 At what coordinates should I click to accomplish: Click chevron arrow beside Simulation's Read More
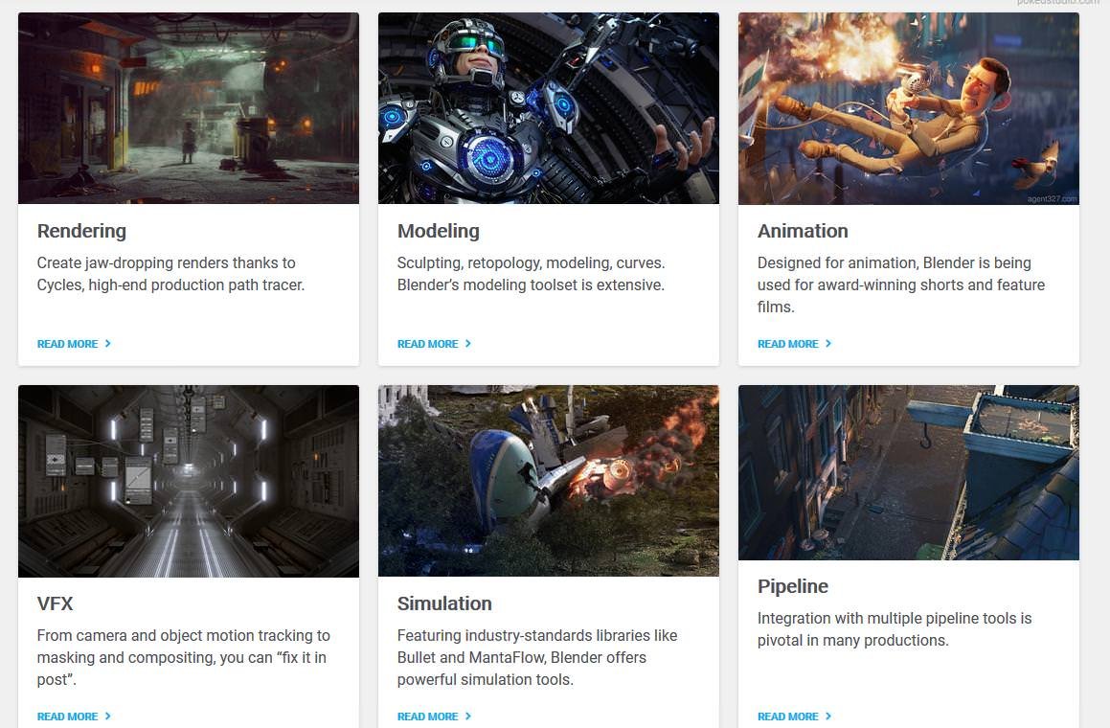(468, 716)
